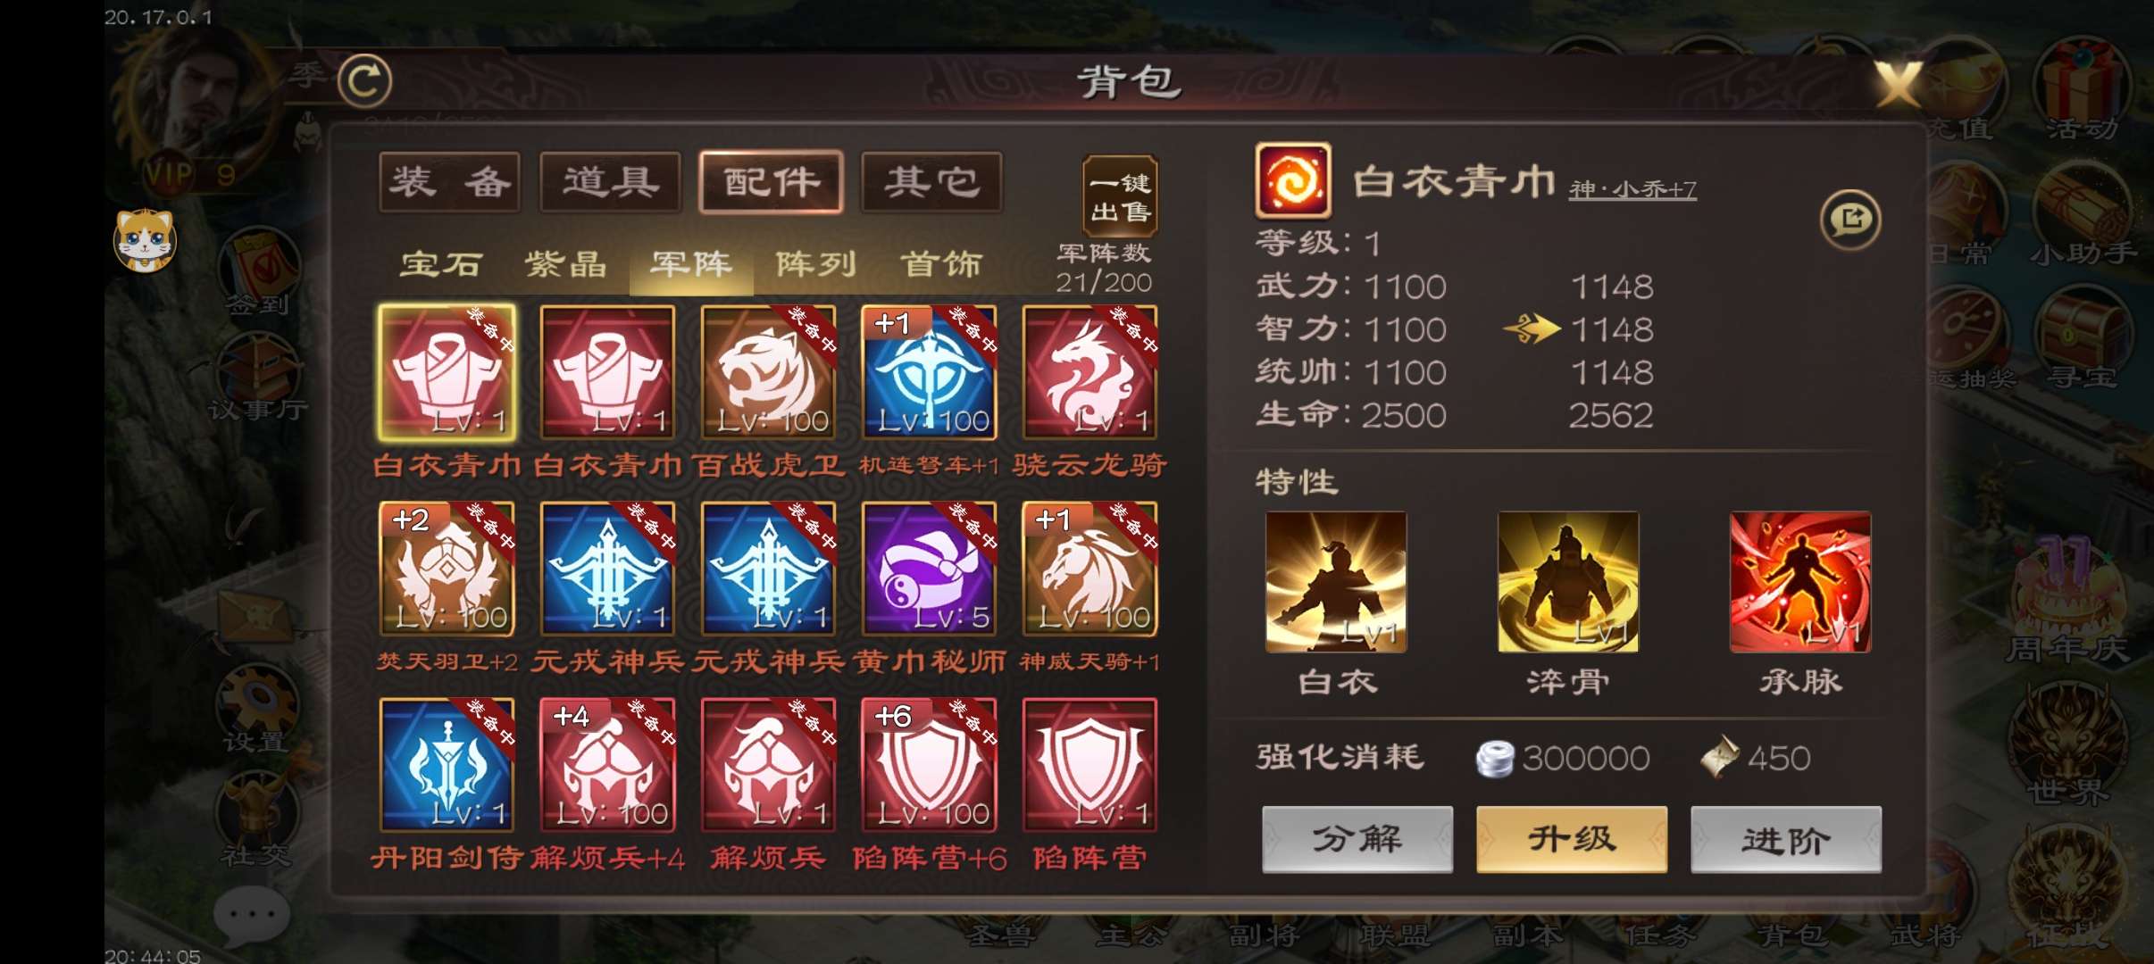Select the 神威天骑+1 horse item

point(1090,569)
